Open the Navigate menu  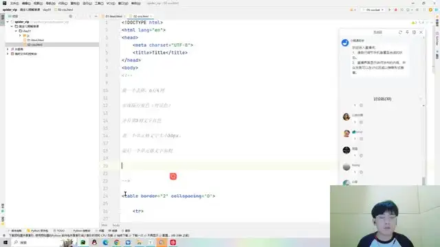tap(50, 3)
